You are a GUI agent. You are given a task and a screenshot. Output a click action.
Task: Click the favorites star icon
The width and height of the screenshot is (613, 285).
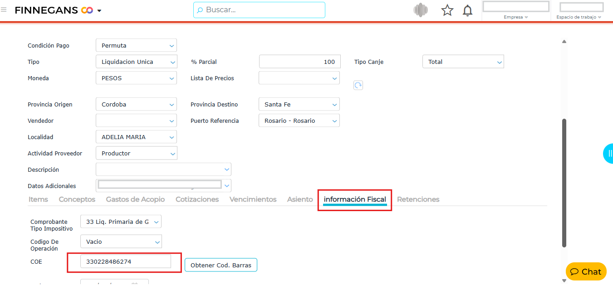[447, 10]
